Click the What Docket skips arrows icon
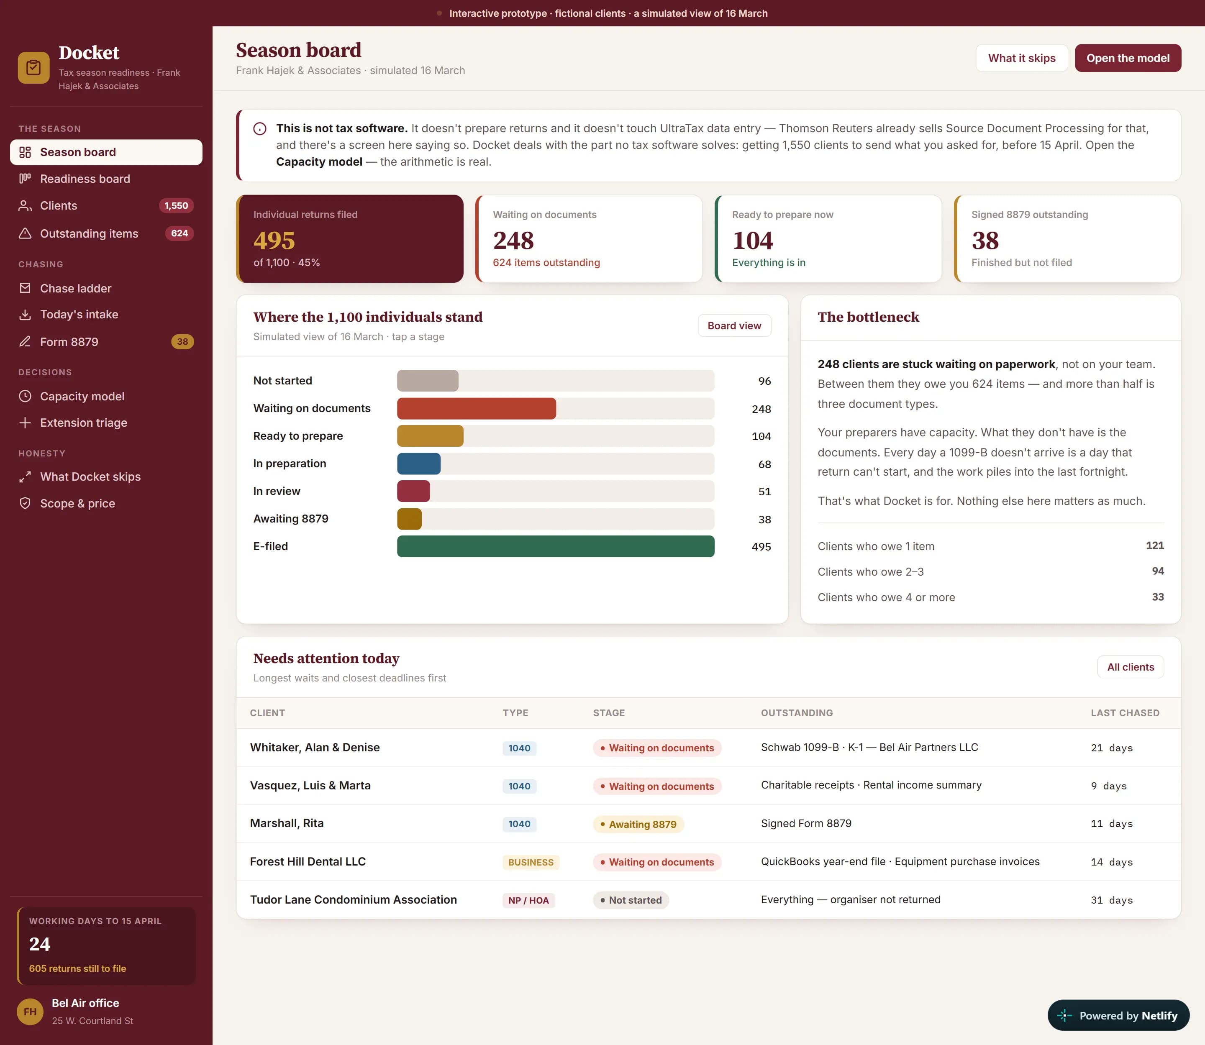Screen dimensions: 1205x1045 coord(25,477)
